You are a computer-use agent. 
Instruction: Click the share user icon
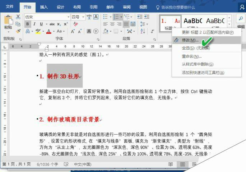[x=242, y=7]
